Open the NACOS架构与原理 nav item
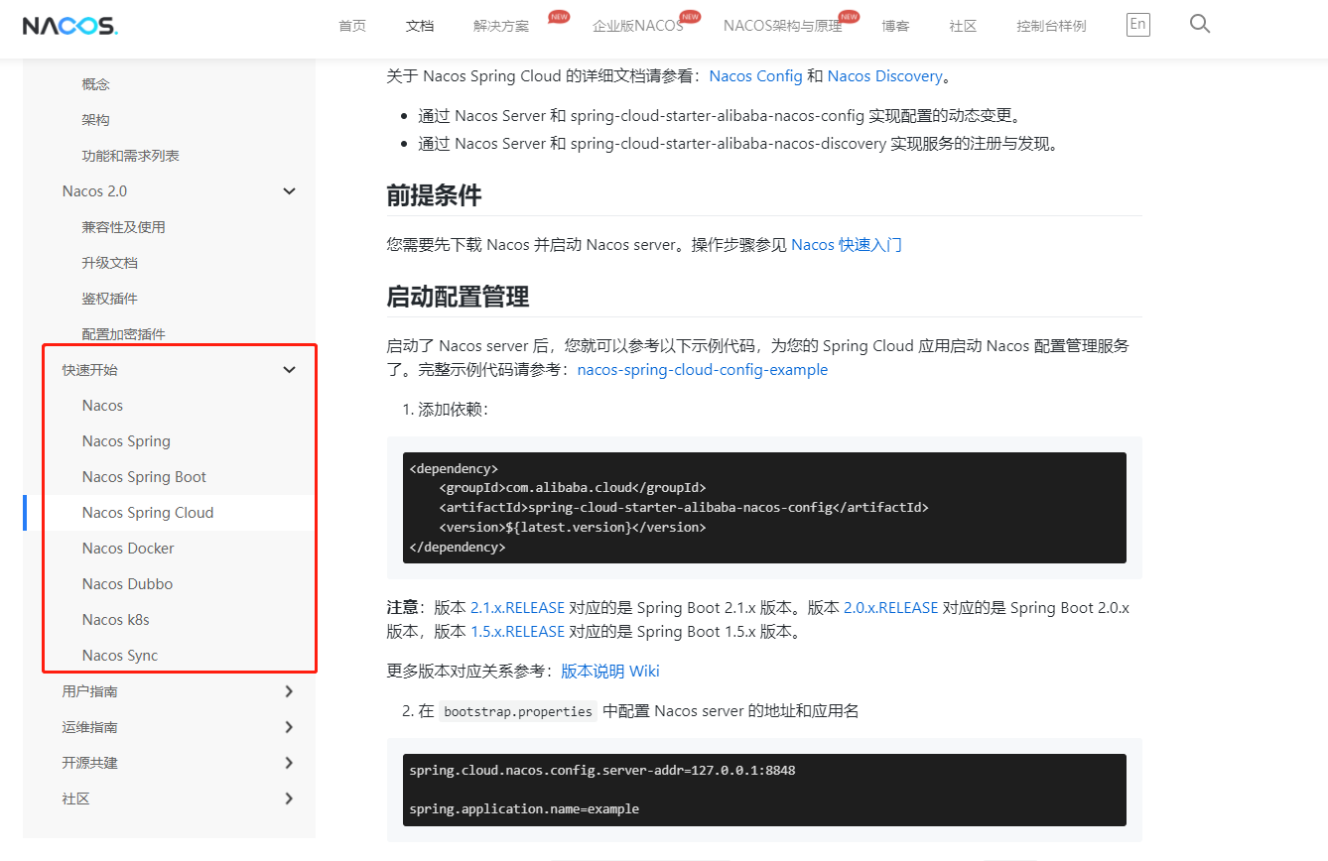 click(x=783, y=26)
